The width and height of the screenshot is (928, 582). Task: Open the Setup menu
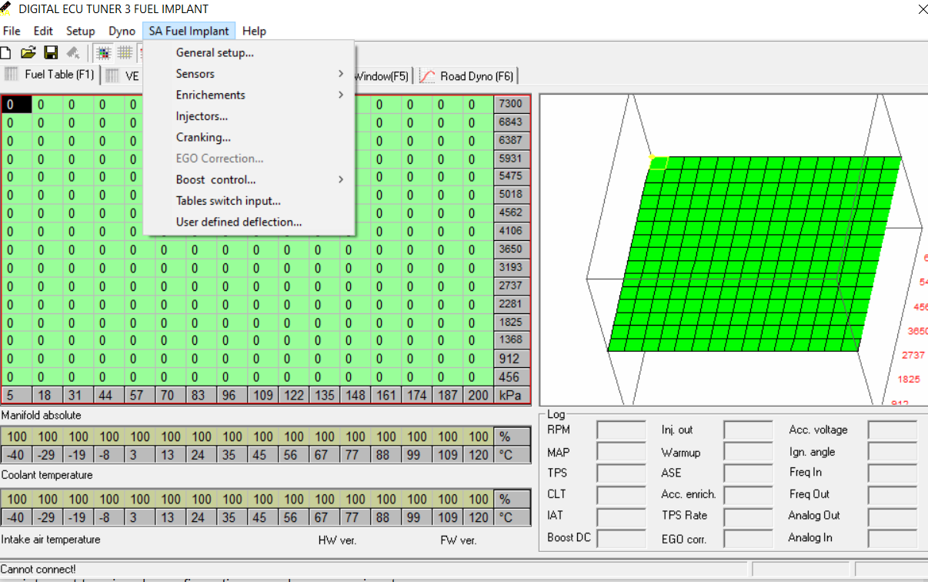(81, 31)
